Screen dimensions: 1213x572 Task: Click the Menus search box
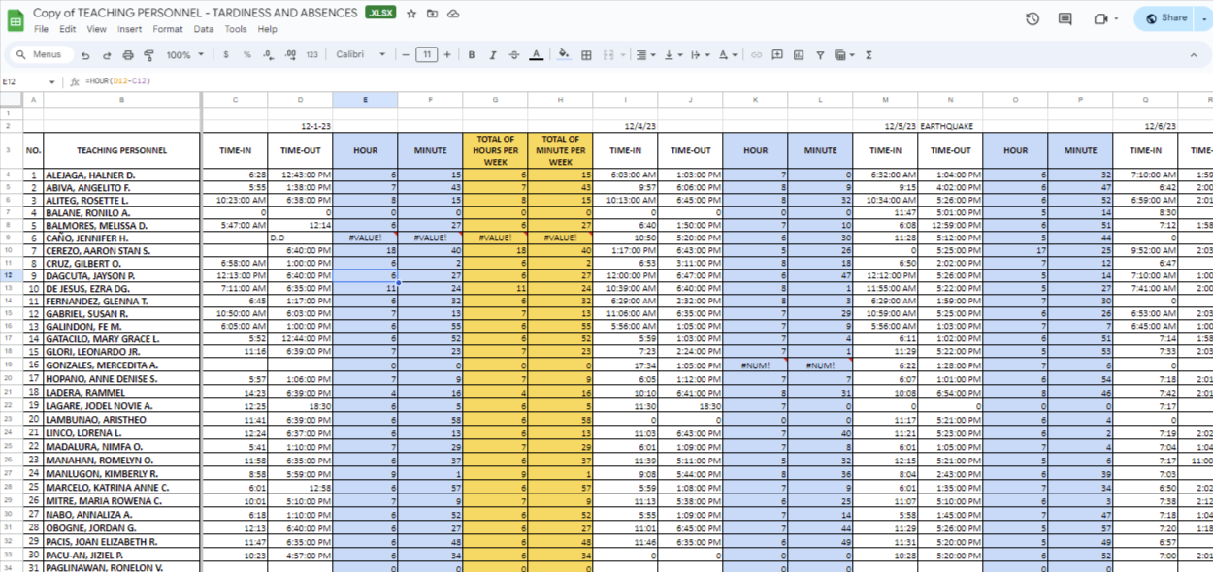click(x=40, y=55)
